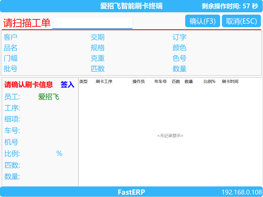The width and height of the screenshot is (263, 197).
Task: Click the 客户 customer field label
Action: [10, 37]
